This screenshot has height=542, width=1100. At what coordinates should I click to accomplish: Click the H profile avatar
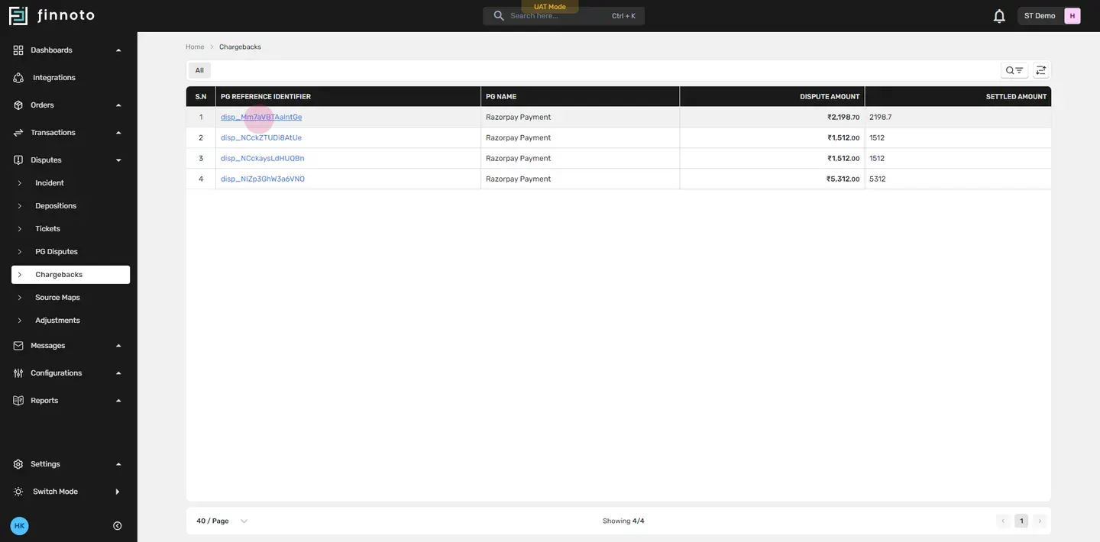[x=1072, y=16]
